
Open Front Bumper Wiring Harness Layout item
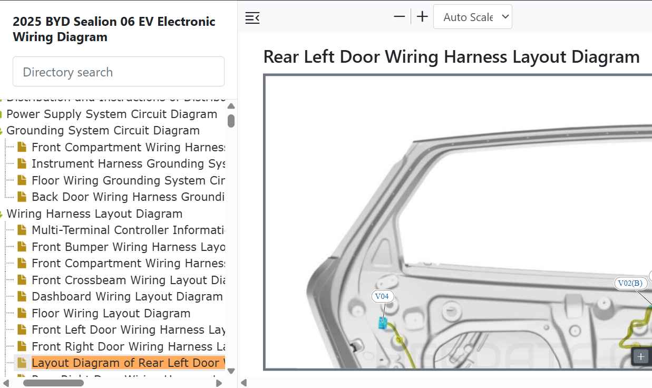pyautogui.click(x=129, y=247)
